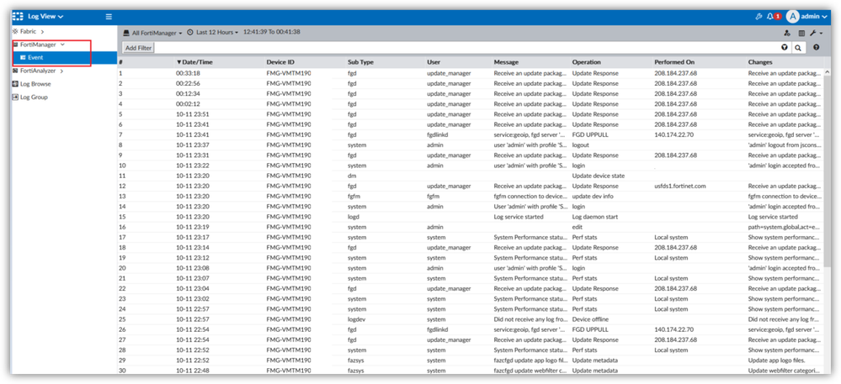
Task: Click the Message column header
Action: coord(506,62)
